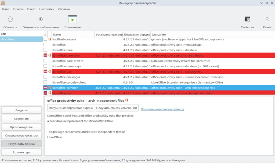Open the Поиск magnifier icon

coord(267,19)
